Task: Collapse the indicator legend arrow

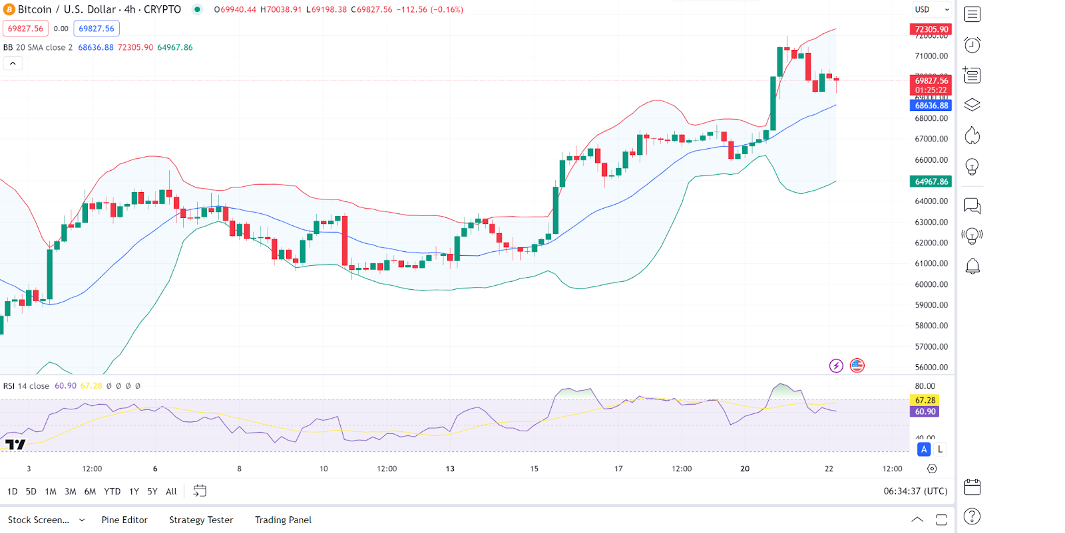Action: pos(13,63)
